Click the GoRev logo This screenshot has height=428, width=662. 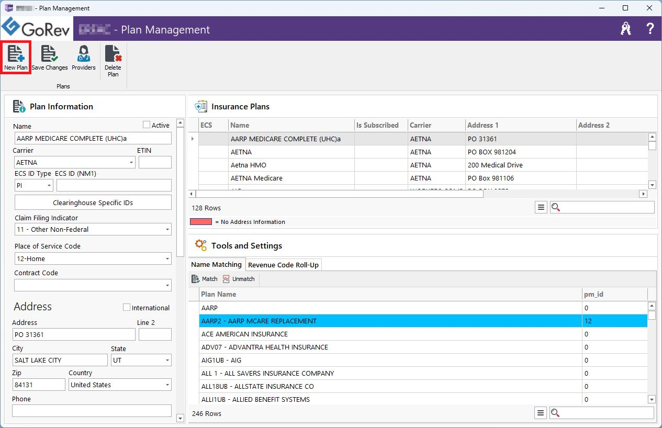click(36, 28)
